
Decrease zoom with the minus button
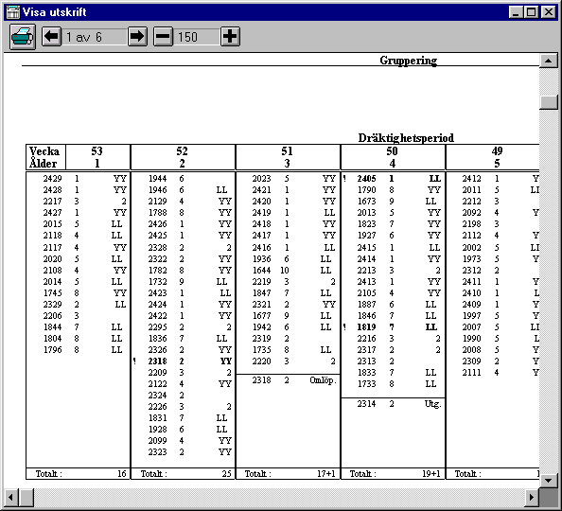click(163, 37)
